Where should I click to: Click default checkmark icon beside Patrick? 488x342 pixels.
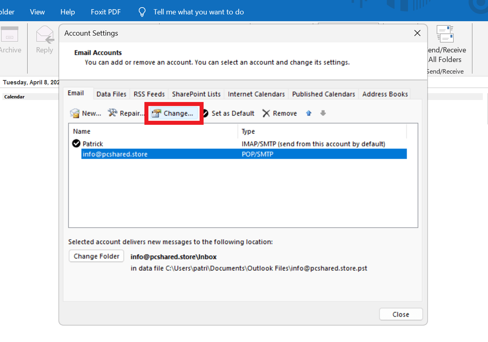(x=76, y=143)
